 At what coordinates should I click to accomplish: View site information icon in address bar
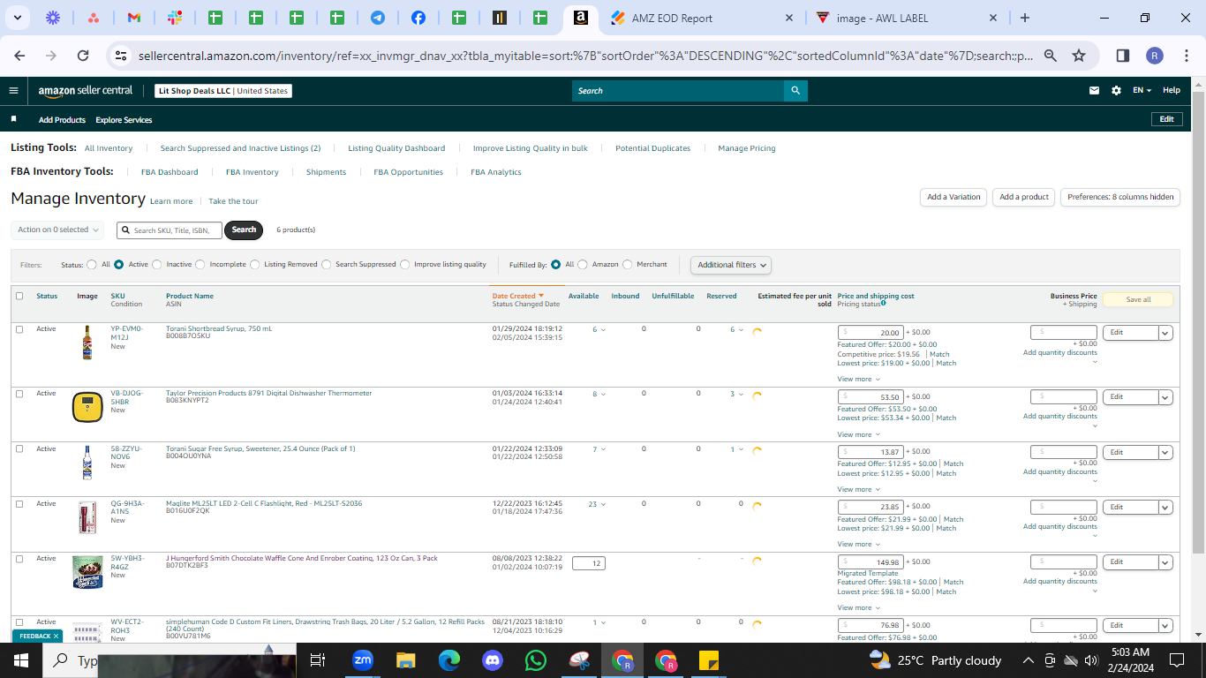point(121,56)
